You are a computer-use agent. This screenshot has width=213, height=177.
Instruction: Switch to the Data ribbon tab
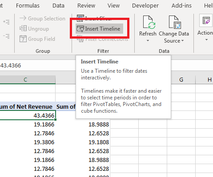pyautogui.click(x=58, y=6)
